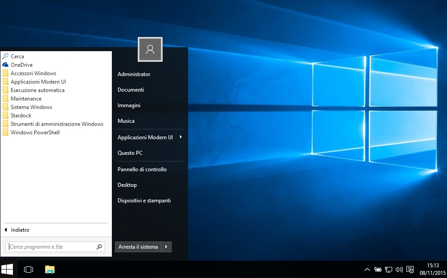Open the Windows Start button
447x278 pixels.
click(x=7, y=269)
